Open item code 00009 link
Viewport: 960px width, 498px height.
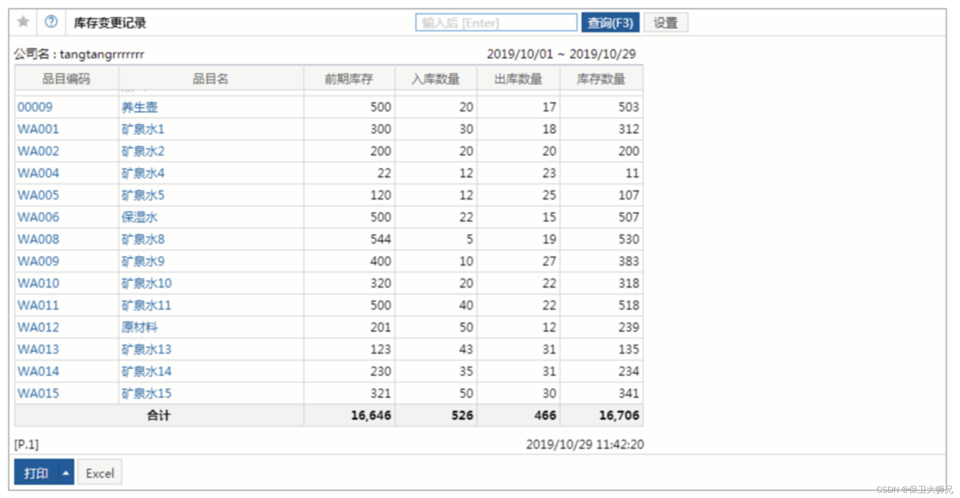pos(35,107)
